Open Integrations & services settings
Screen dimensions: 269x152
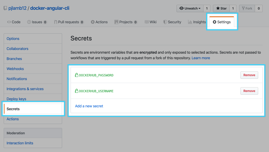(x=33, y=89)
